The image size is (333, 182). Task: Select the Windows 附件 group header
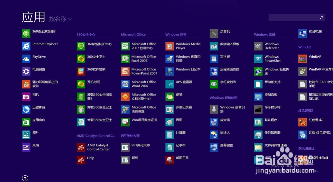[x=176, y=34]
